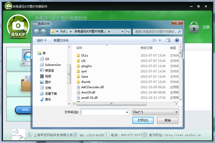Select the 音乐 music library
Viewport: 215px width, 143px height.
[45, 99]
